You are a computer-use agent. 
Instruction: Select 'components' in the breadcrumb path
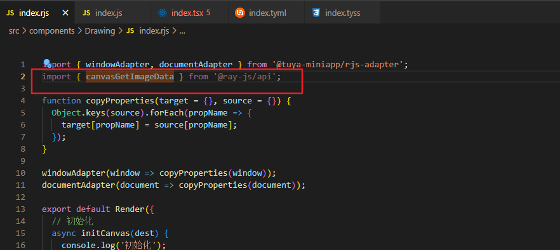click(52, 31)
